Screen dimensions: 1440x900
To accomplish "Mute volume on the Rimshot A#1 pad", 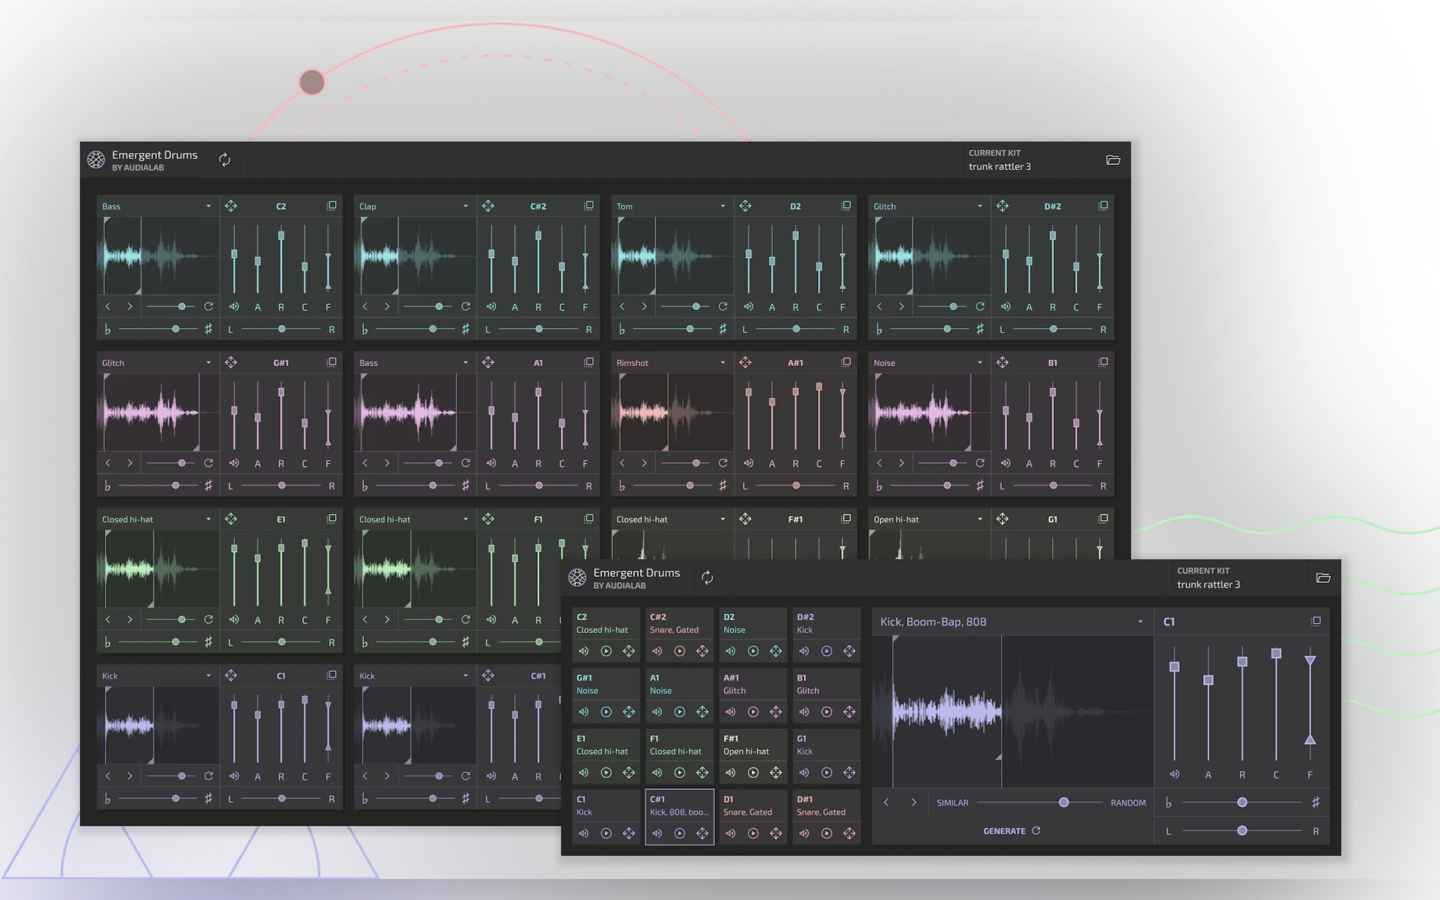I will [748, 463].
